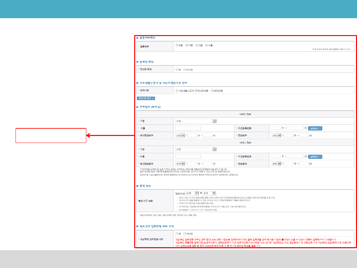
Task: Click the 장애인 확인 section heading
Action: (x=147, y=62)
